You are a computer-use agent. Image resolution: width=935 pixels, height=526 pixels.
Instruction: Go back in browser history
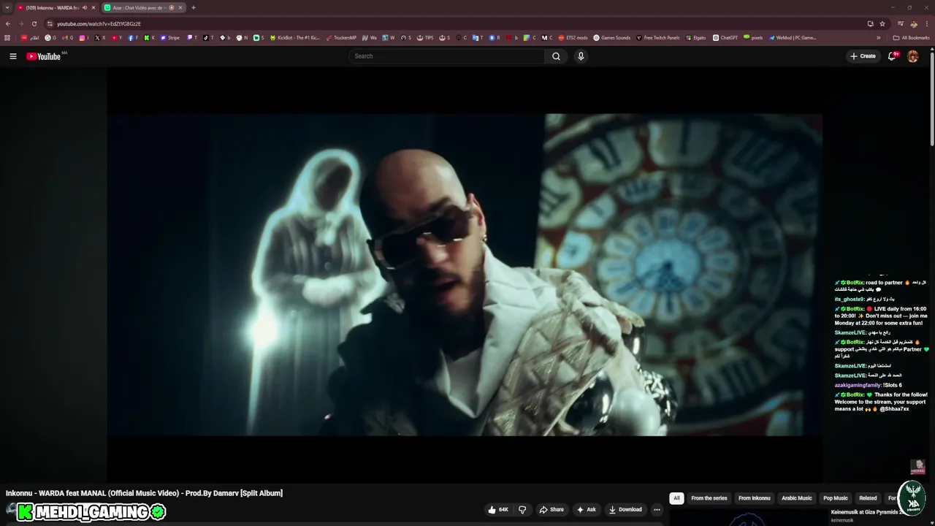coord(8,23)
